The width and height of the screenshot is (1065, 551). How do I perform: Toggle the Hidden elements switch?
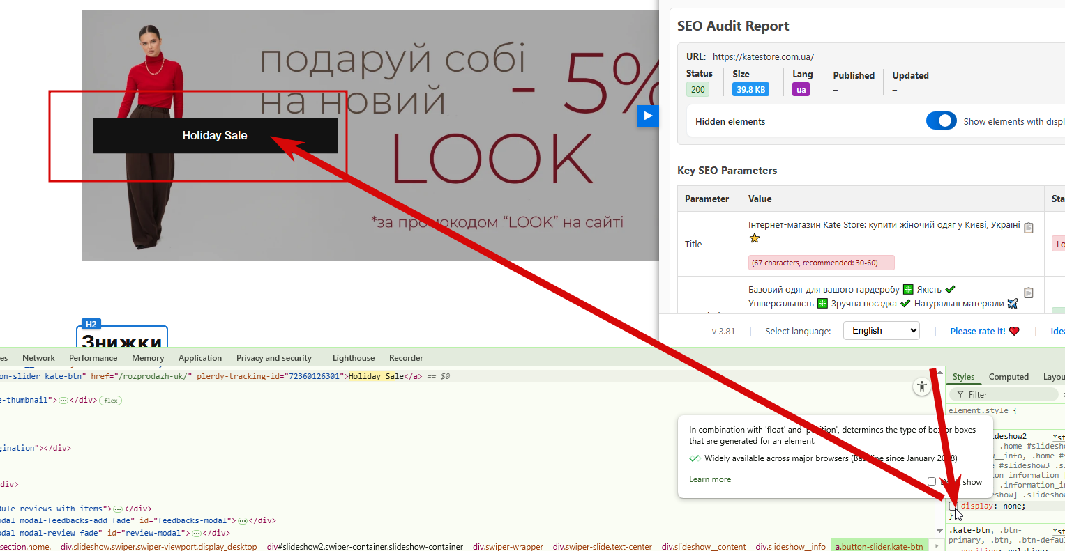click(x=941, y=121)
